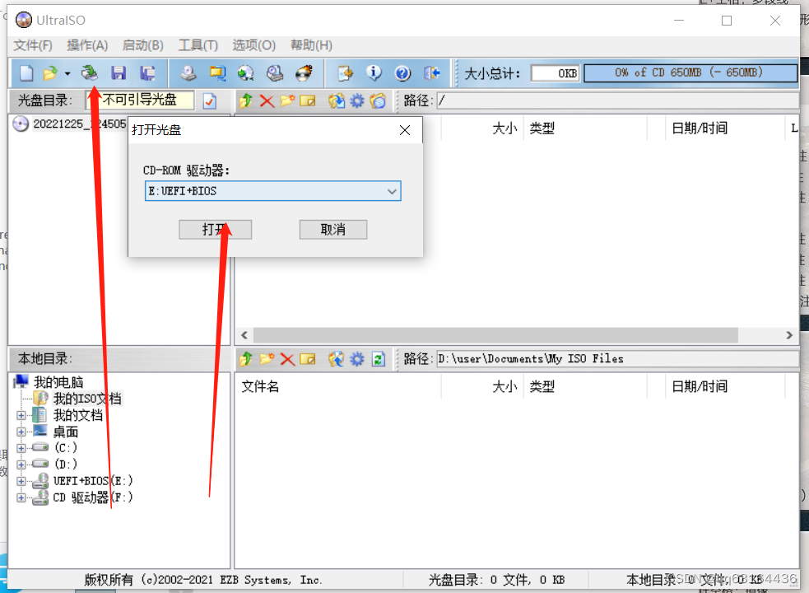
Task: Expand the (C:) drive node
Action: click(x=21, y=448)
